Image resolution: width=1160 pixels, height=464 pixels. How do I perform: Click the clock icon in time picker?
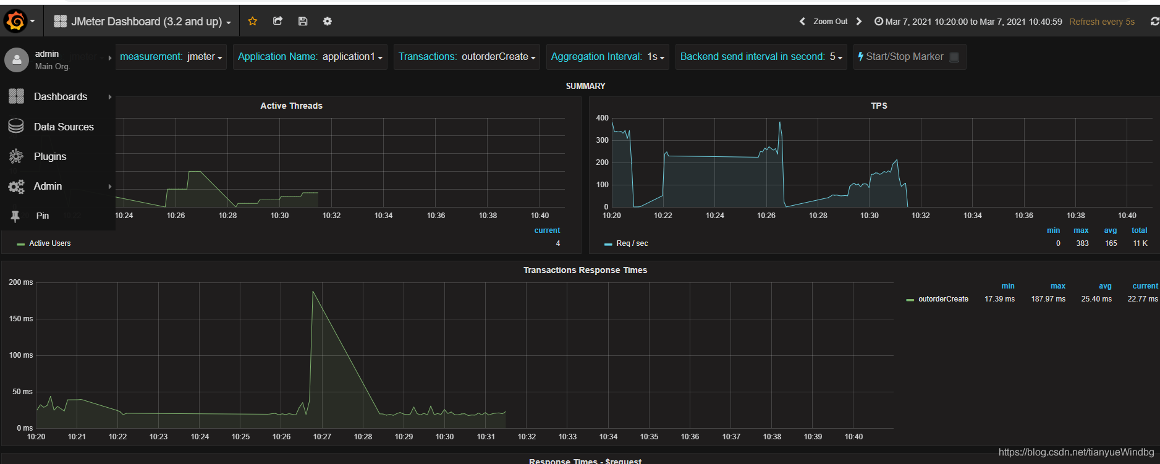click(x=878, y=21)
